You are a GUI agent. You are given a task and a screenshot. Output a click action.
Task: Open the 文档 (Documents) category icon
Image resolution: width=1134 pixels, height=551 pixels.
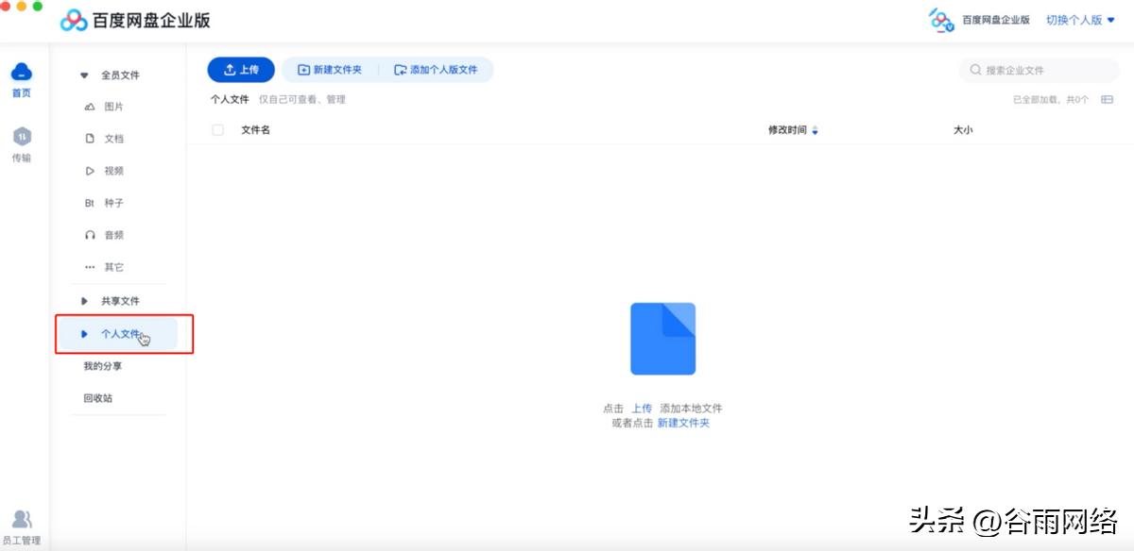88,139
